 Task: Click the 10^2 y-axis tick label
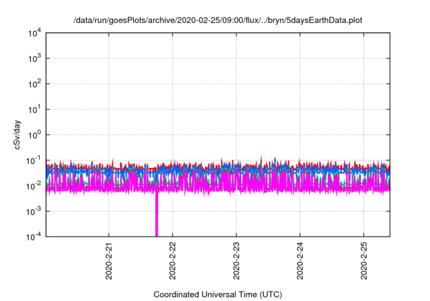[35, 84]
